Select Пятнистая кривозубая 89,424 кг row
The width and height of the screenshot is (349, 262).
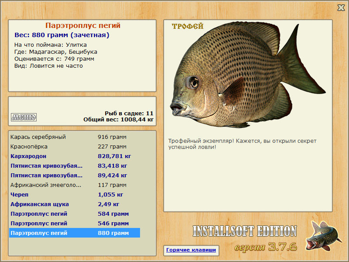coord(75,176)
